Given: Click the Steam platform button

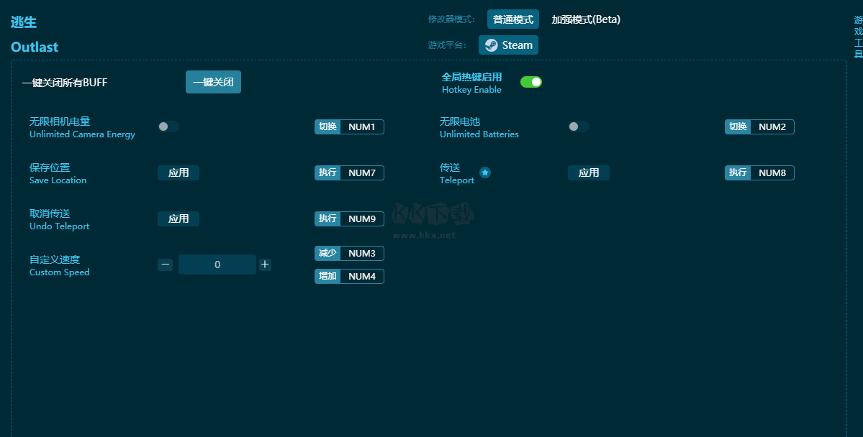Looking at the screenshot, I should pyautogui.click(x=508, y=45).
